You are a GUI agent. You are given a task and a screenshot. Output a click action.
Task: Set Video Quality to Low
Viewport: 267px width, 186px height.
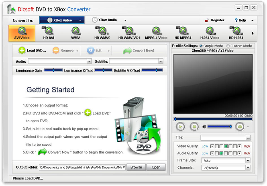(x=205, y=146)
